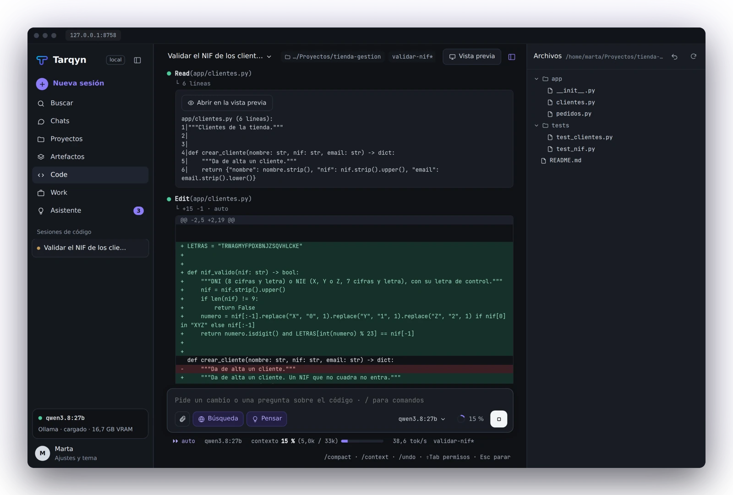Open test_nif.py file
733x495 pixels.
[x=571, y=149]
